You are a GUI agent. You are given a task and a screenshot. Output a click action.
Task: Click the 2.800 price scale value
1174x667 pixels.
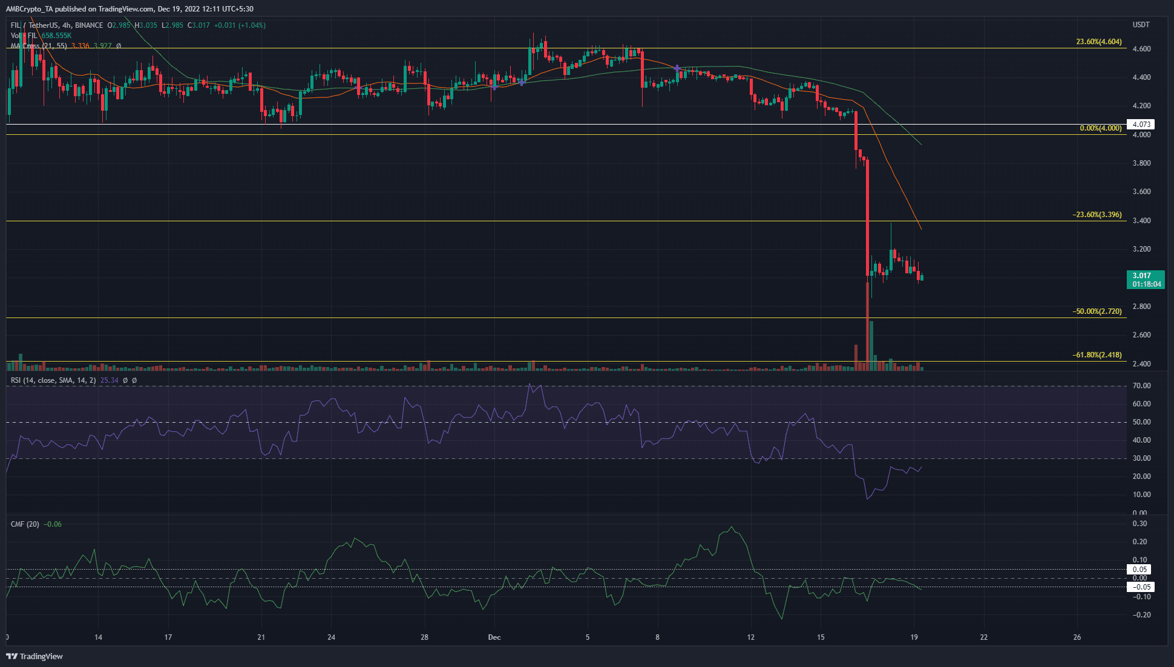(1141, 307)
